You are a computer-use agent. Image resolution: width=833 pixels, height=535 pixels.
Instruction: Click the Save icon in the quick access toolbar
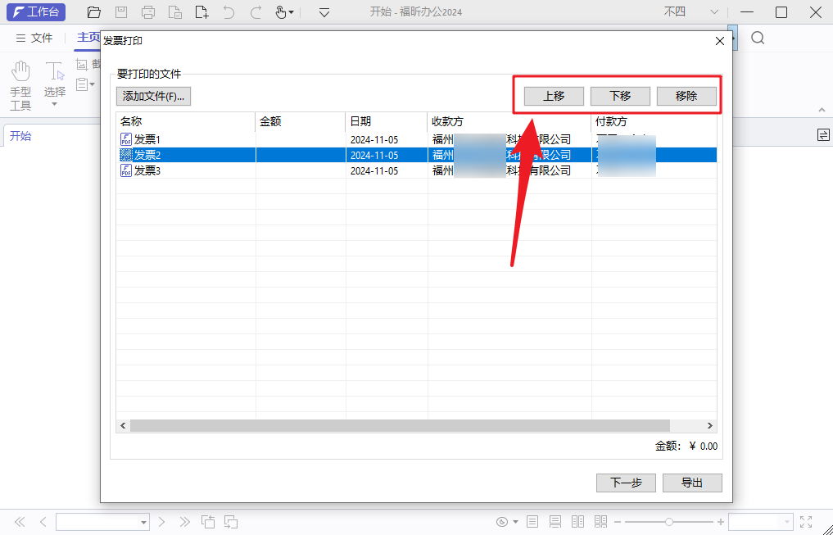pos(120,13)
